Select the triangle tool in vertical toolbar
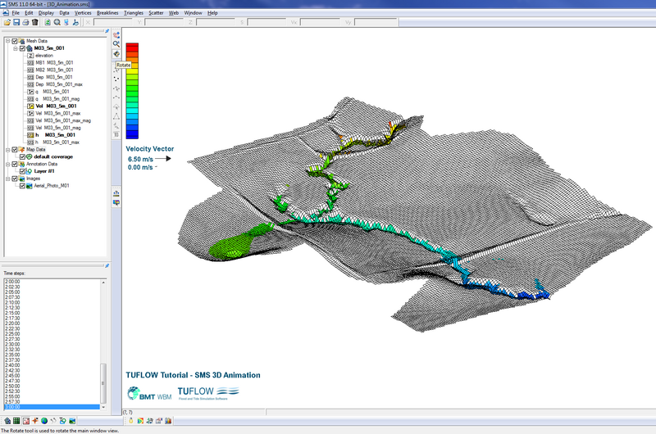The height and width of the screenshot is (434, 656). pyautogui.click(x=116, y=116)
